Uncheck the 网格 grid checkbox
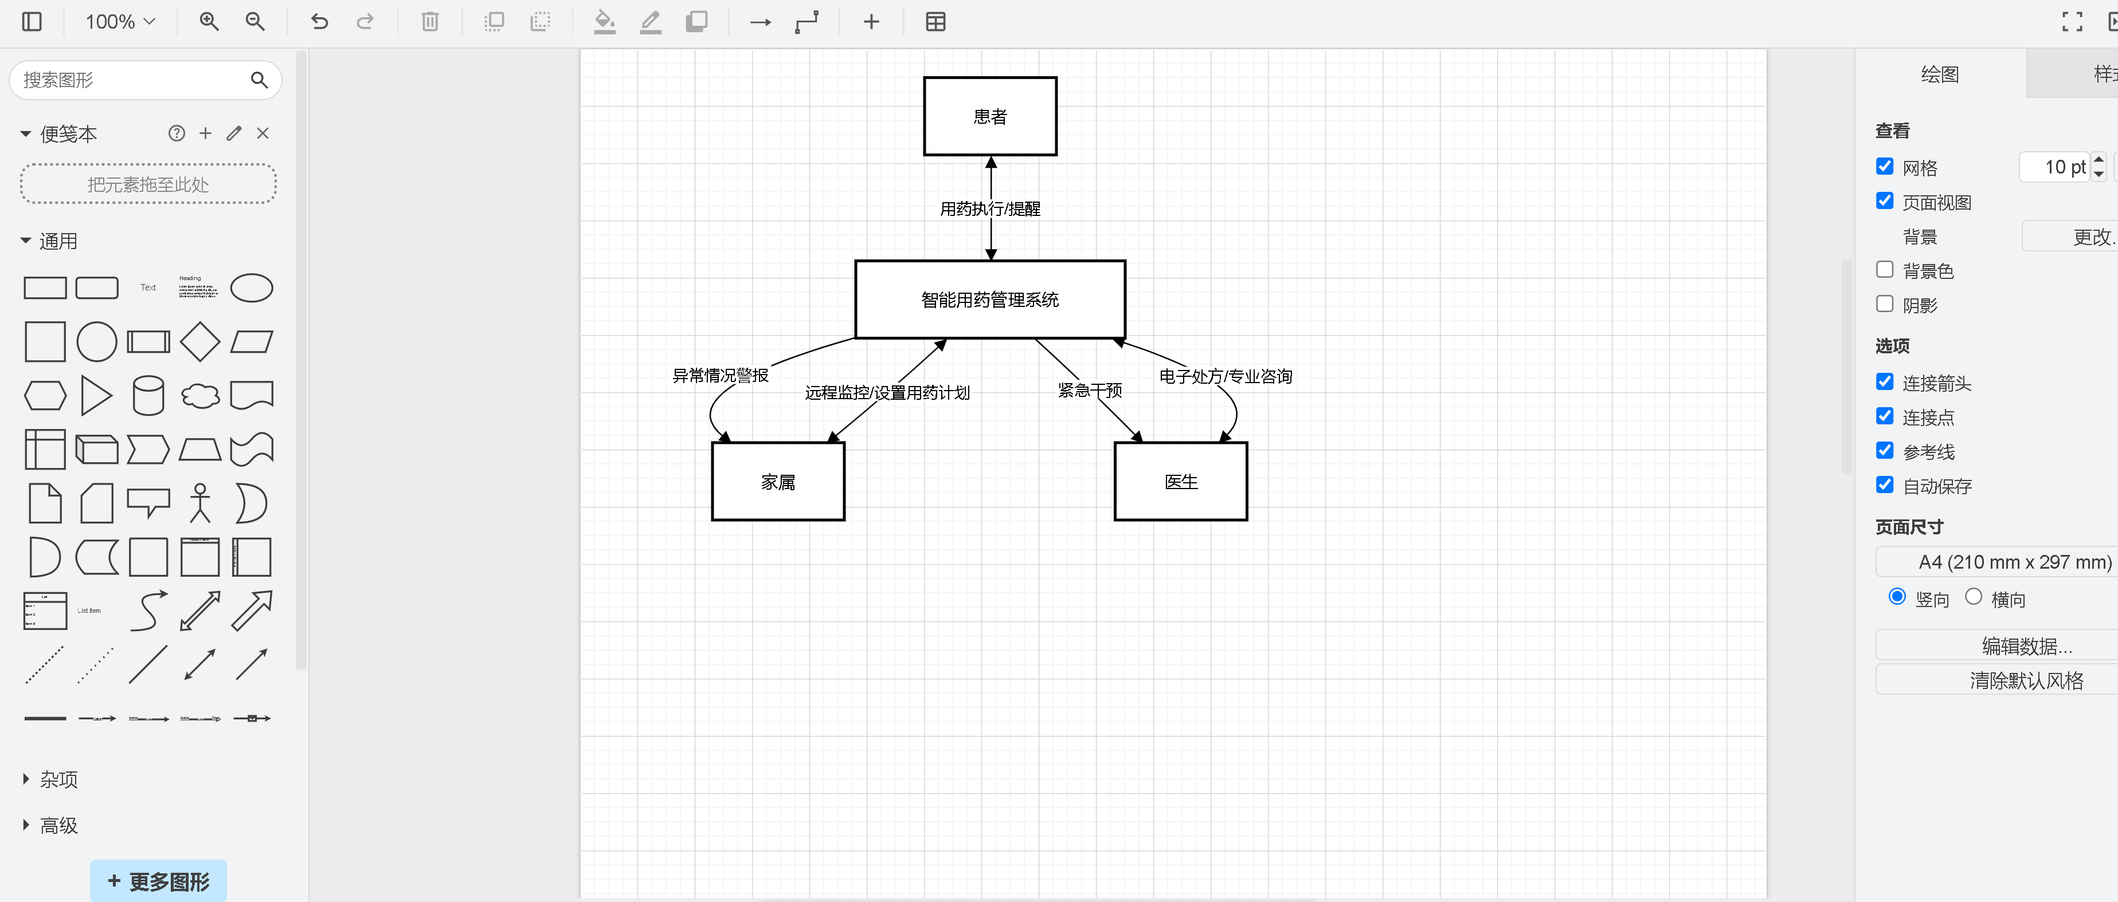2118x902 pixels. pyautogui.click(x=1885, y=167)
